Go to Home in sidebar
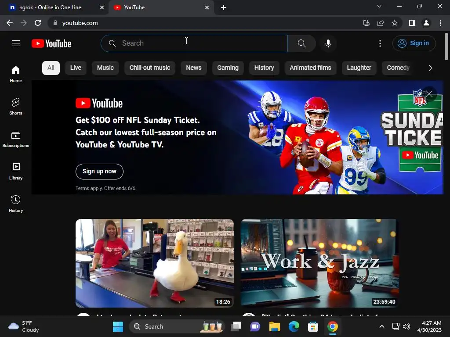450x337 pixels. [16, 74]
